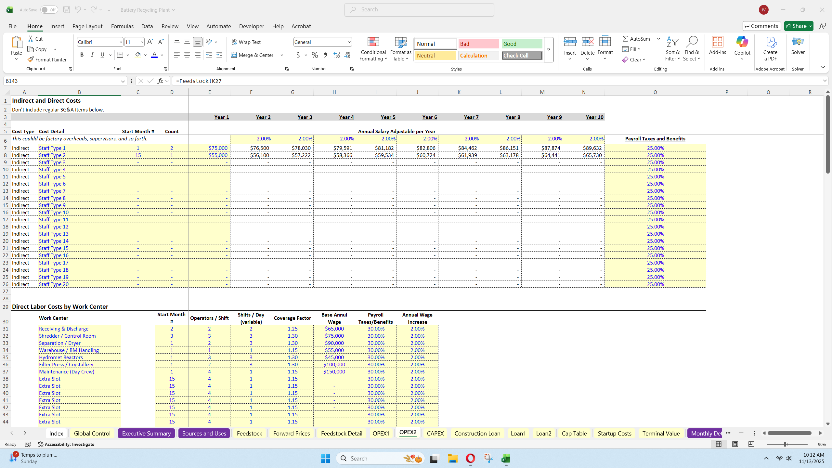Expand the font name dropdown
The image size is (832, 468).
click(121, 42)
